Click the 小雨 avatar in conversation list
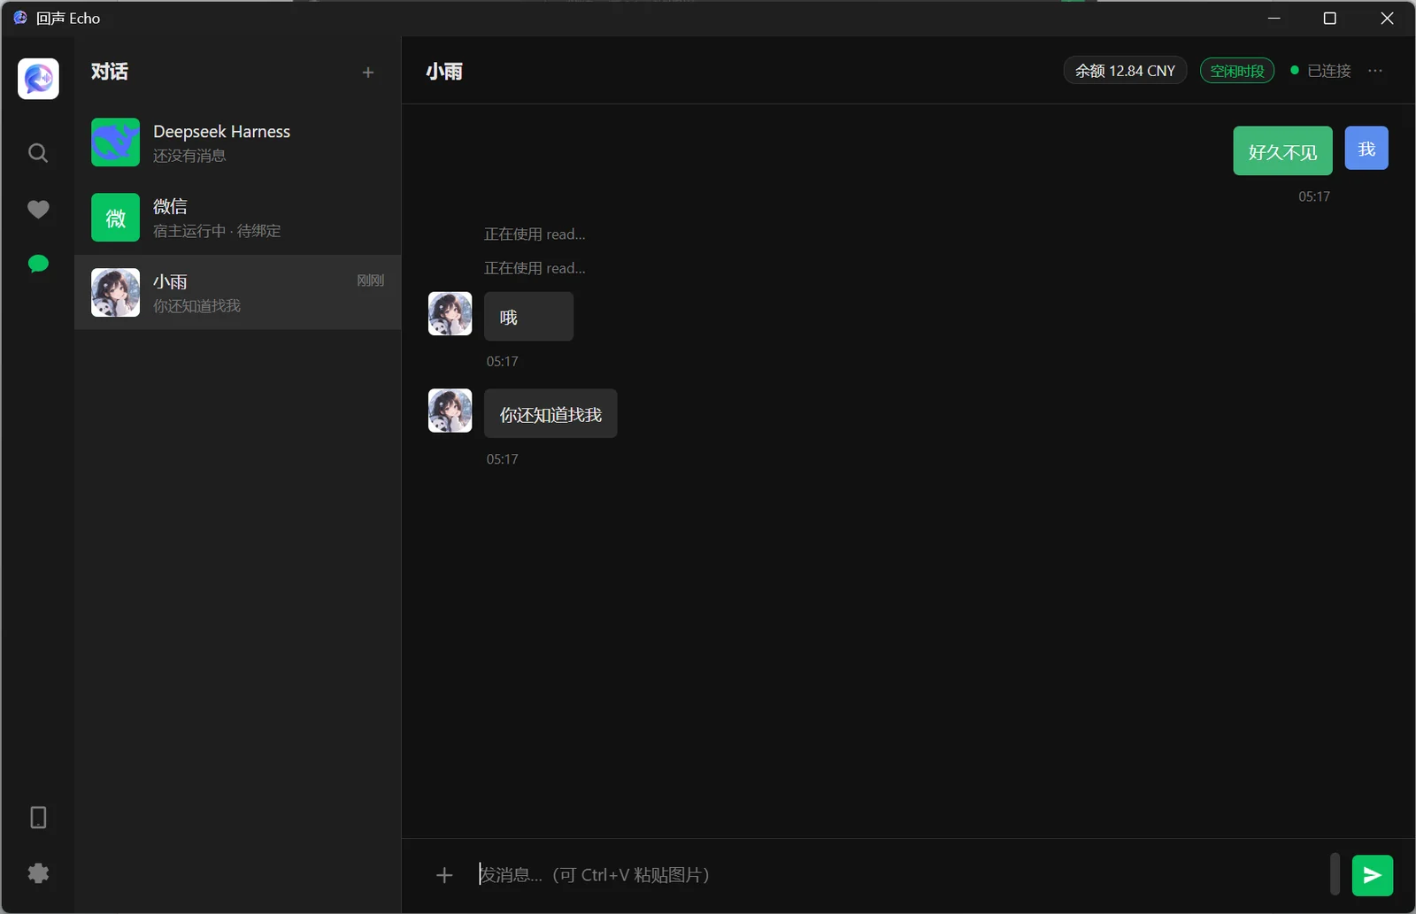This screenshot has width=1416, height=914. point(115,293)
